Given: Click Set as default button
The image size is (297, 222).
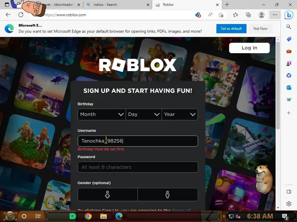Looking at the screenshot, I should click(231, 29).
